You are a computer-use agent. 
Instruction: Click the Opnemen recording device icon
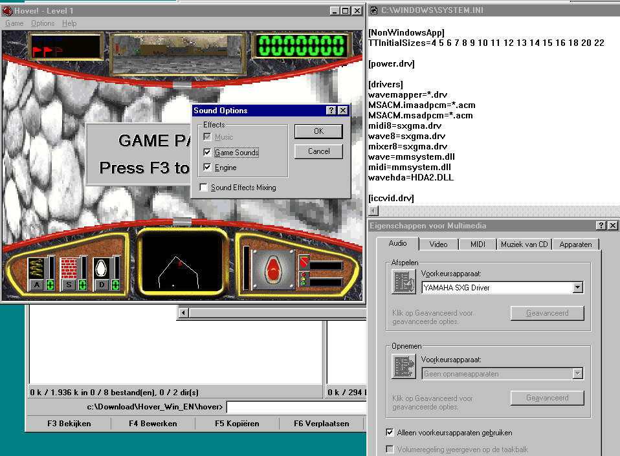[404, 367]
